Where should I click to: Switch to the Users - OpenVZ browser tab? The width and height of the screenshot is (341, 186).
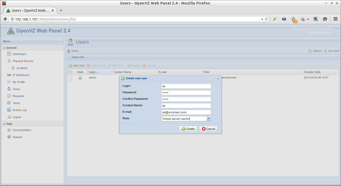[x=31, y=10]
